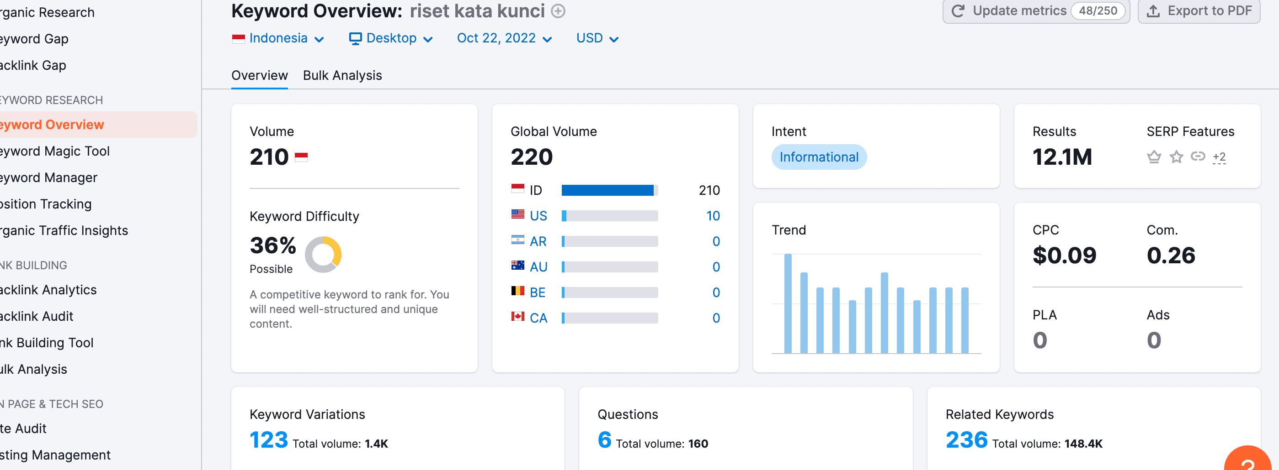Image resolution: width=1279 pixels, height=470 pixels.
Task: Switch to the Bulk Analysis tab
Action: [x=342, y=75]
